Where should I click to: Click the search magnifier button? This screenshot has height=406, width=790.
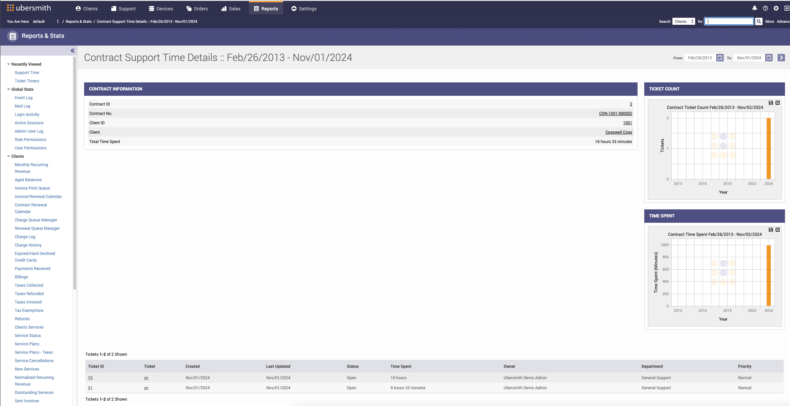pos(759,21)
